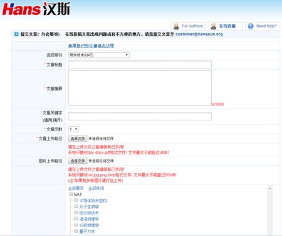Viewport: 282px width, 236px height.
Task: Click the blue square icon beside 提交文章
Action: click(x=16, y=34)
